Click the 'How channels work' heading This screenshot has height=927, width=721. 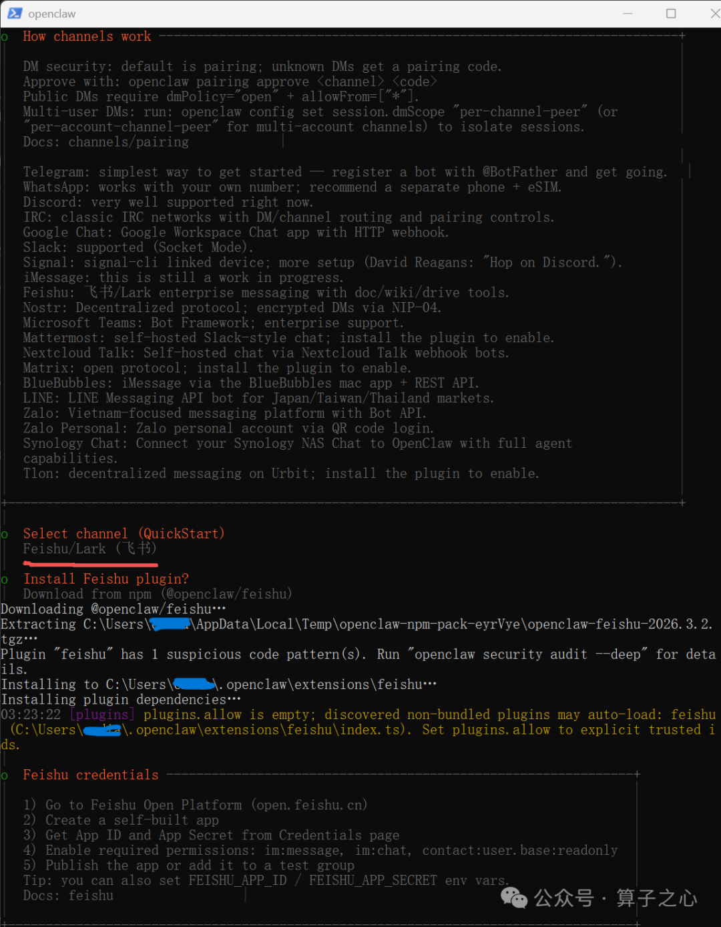pos(87,37)
